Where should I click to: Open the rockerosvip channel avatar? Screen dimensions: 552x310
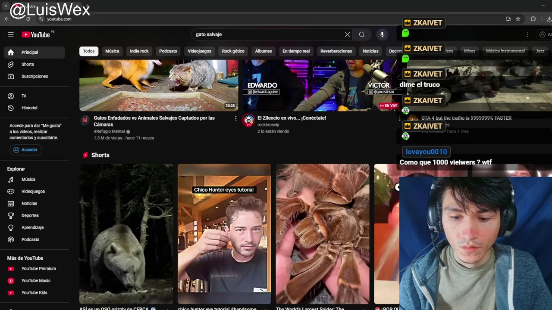click(x=248, y=121)
